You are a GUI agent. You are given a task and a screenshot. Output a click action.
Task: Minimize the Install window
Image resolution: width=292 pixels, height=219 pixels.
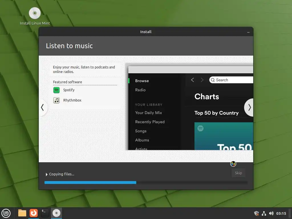pyautogui.click(x=248, y=32)
